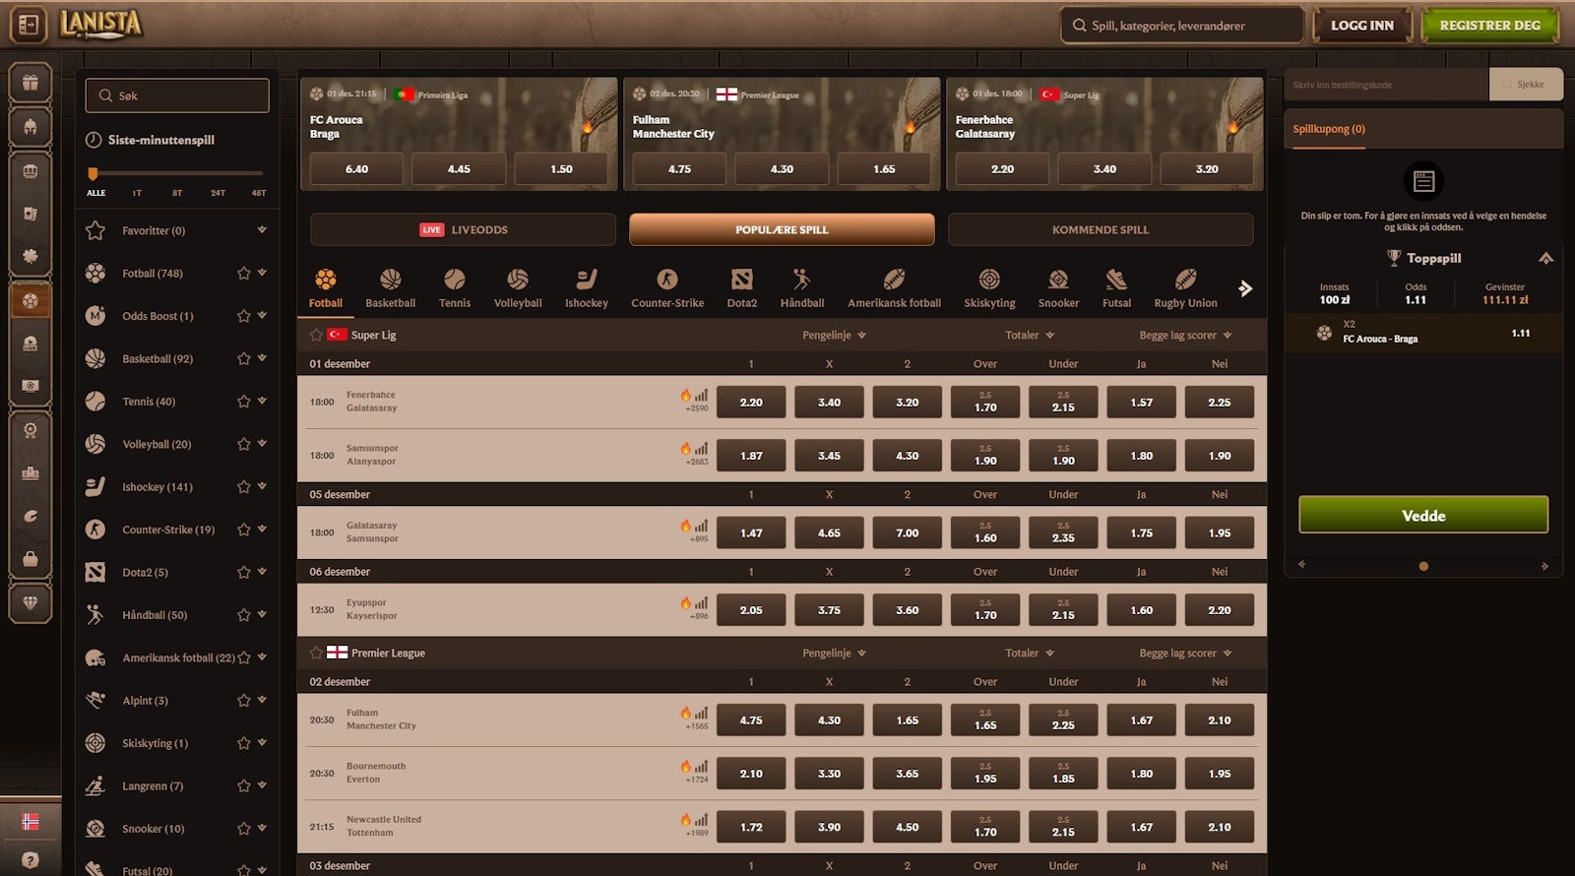
Task: Click the booking code input field
Action: pyautogui.click(x=1386, y=85)
